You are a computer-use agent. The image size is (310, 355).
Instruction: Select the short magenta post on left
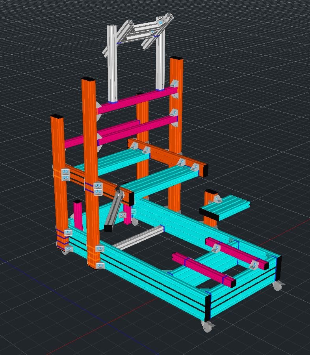(78, 214)
